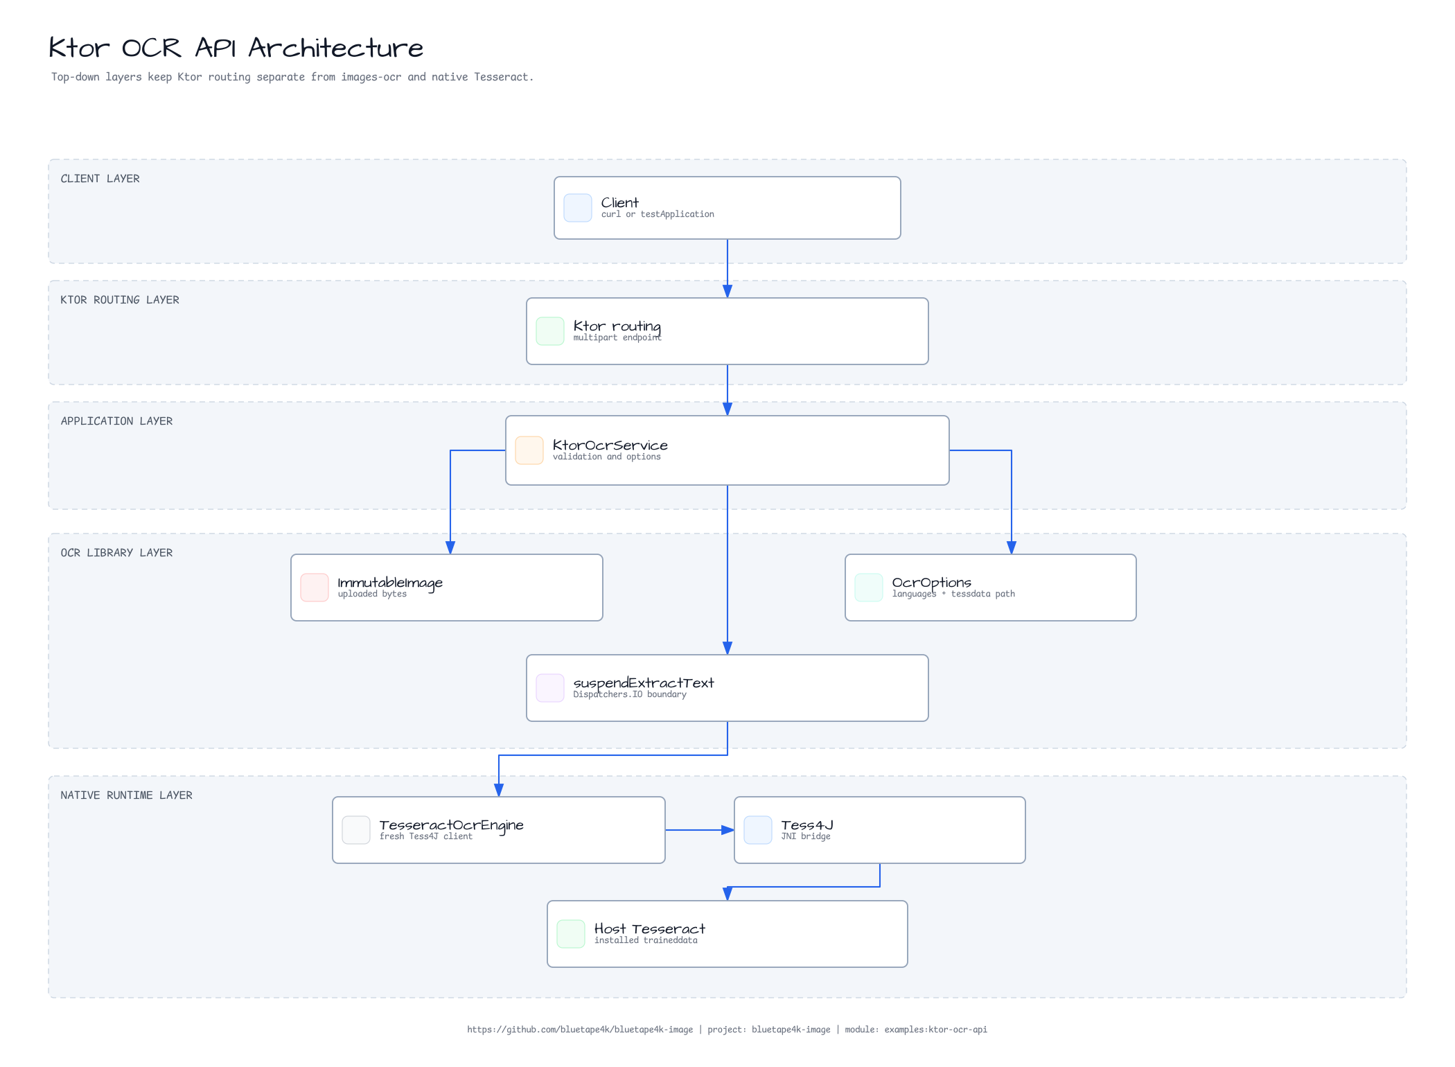Select the Tess4J node title
Image resolution: width=1455 pixels, height=1067 pixels.
point(807,824)
